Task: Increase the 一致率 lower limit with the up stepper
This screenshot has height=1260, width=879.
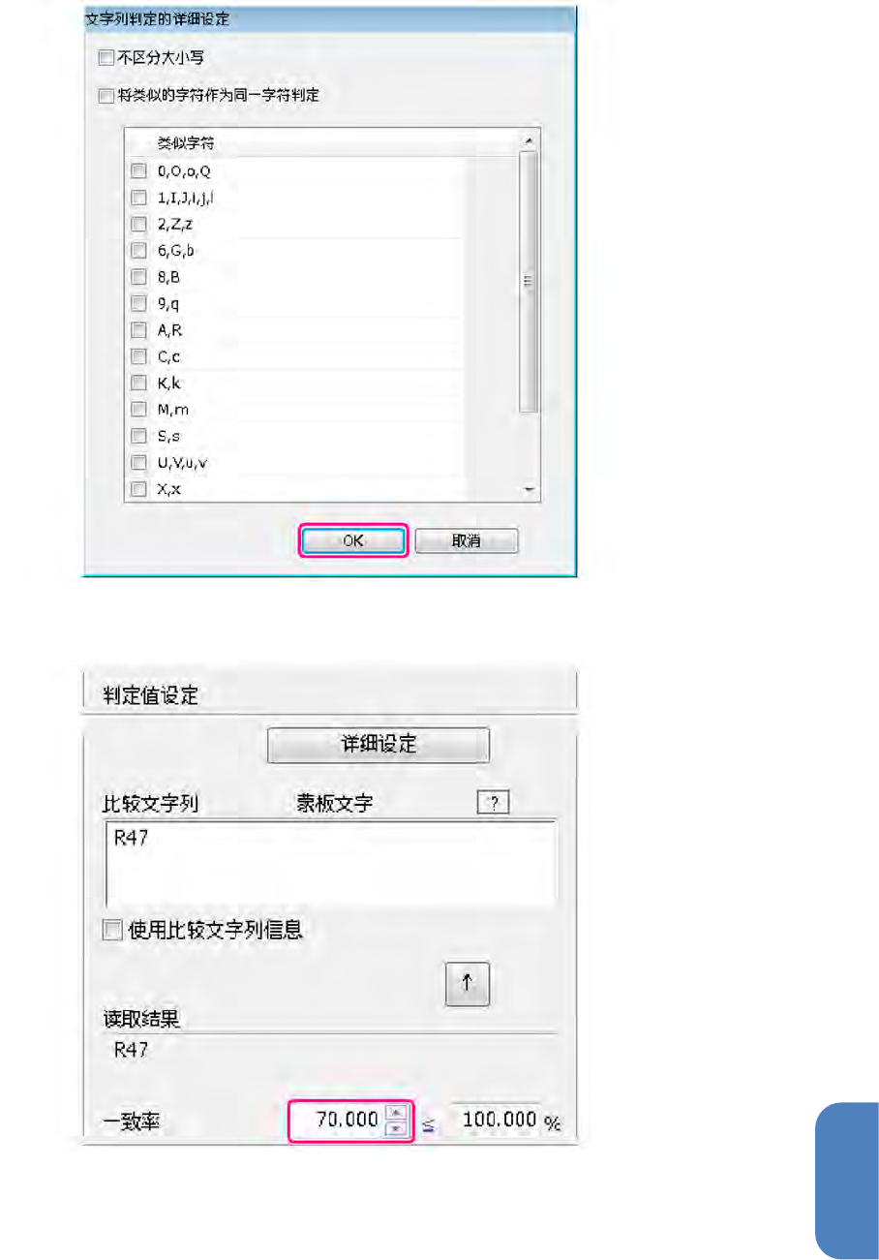Action: (x=395, y=1113)
